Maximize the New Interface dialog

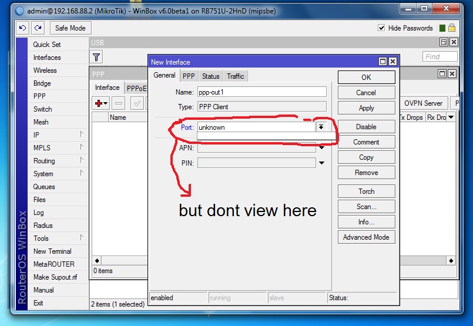[x=383, y=62]
